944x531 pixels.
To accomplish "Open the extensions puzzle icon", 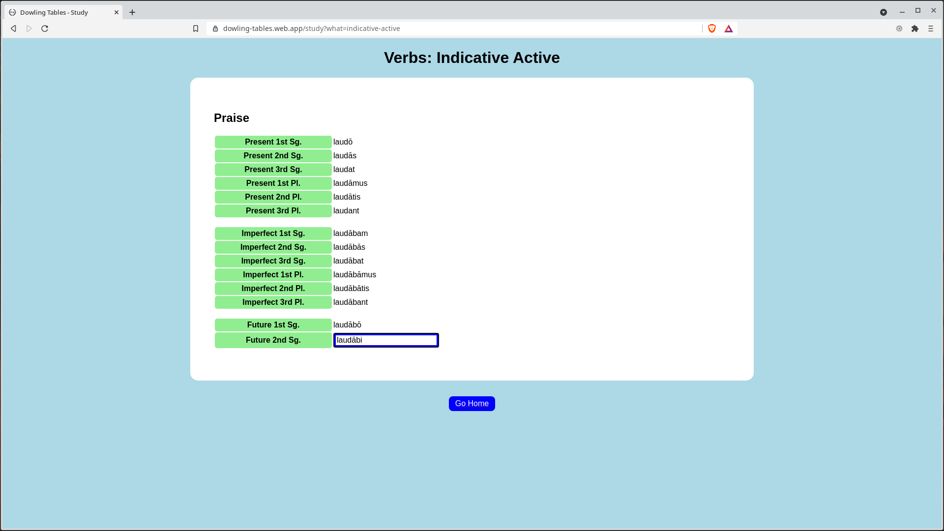I will pos(915,29).
